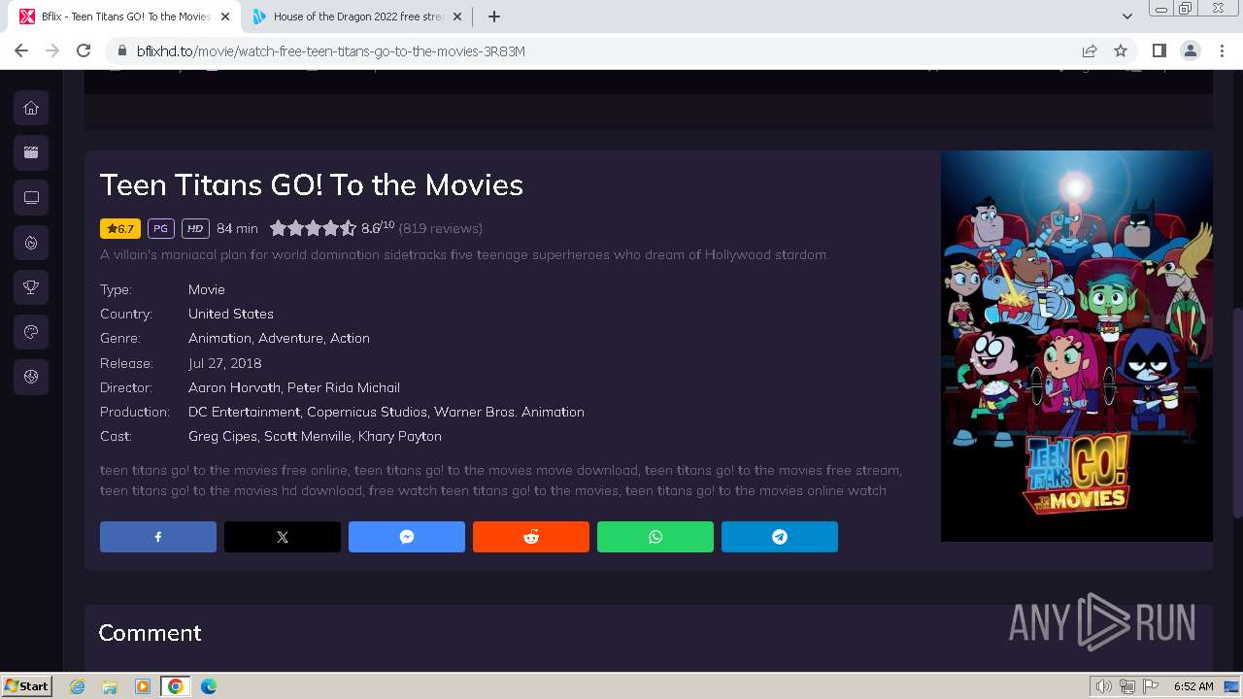The height and width of the screenshot is (699, 1243).
Task: Click the yellow 6.7 IMDb badge
Action: [x=120, y=228]
